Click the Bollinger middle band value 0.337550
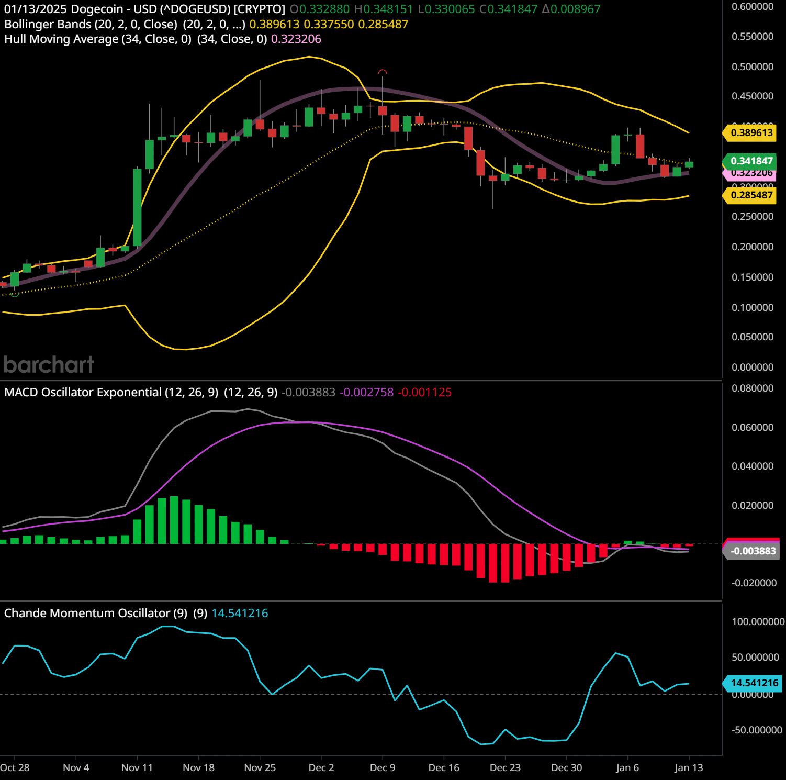786x780 pixels. click(x=329, y=24)
